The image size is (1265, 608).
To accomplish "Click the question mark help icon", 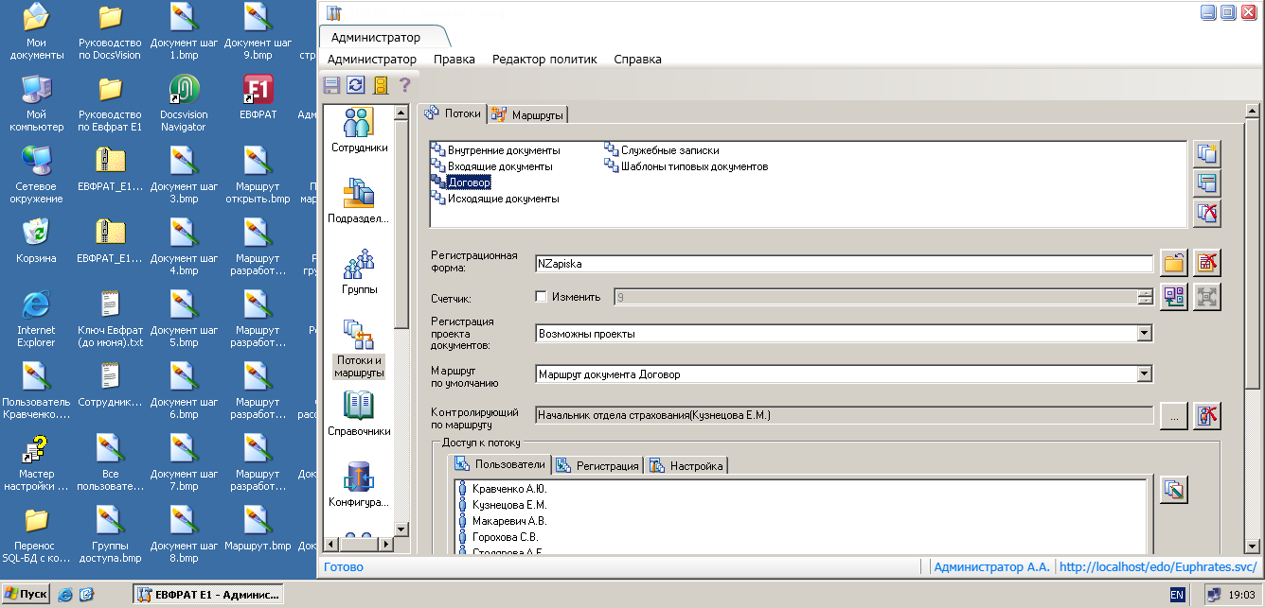I will point(404,85).
